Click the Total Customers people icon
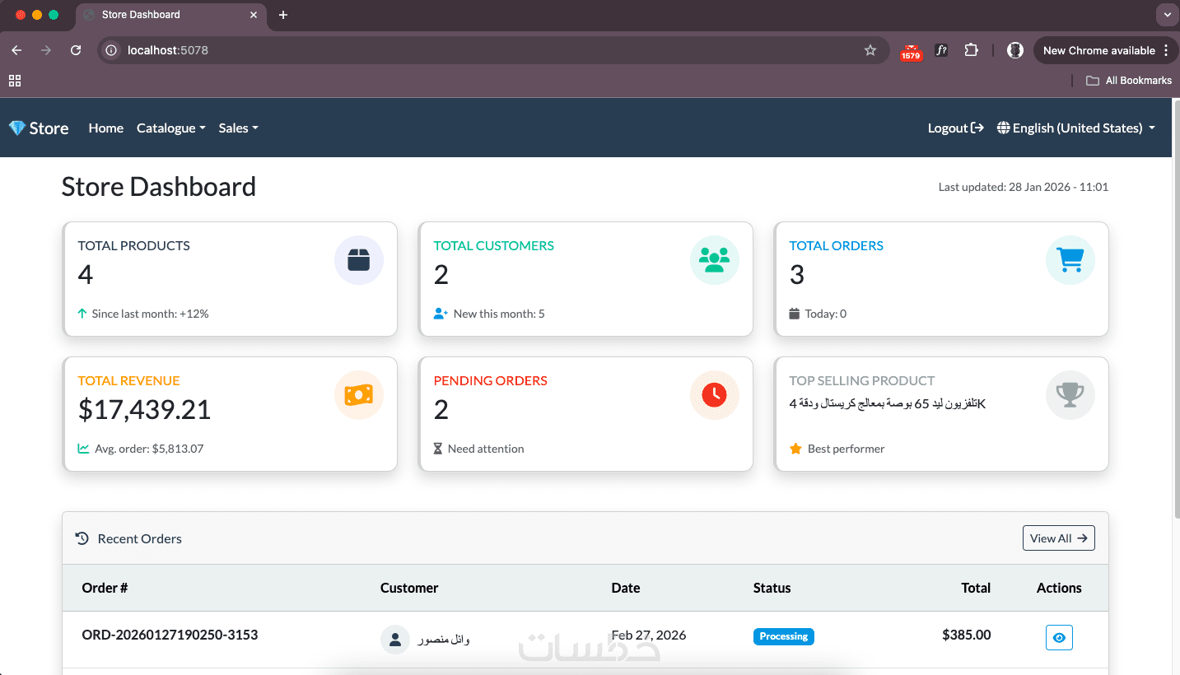The image size is (1180, 675). 715,260
